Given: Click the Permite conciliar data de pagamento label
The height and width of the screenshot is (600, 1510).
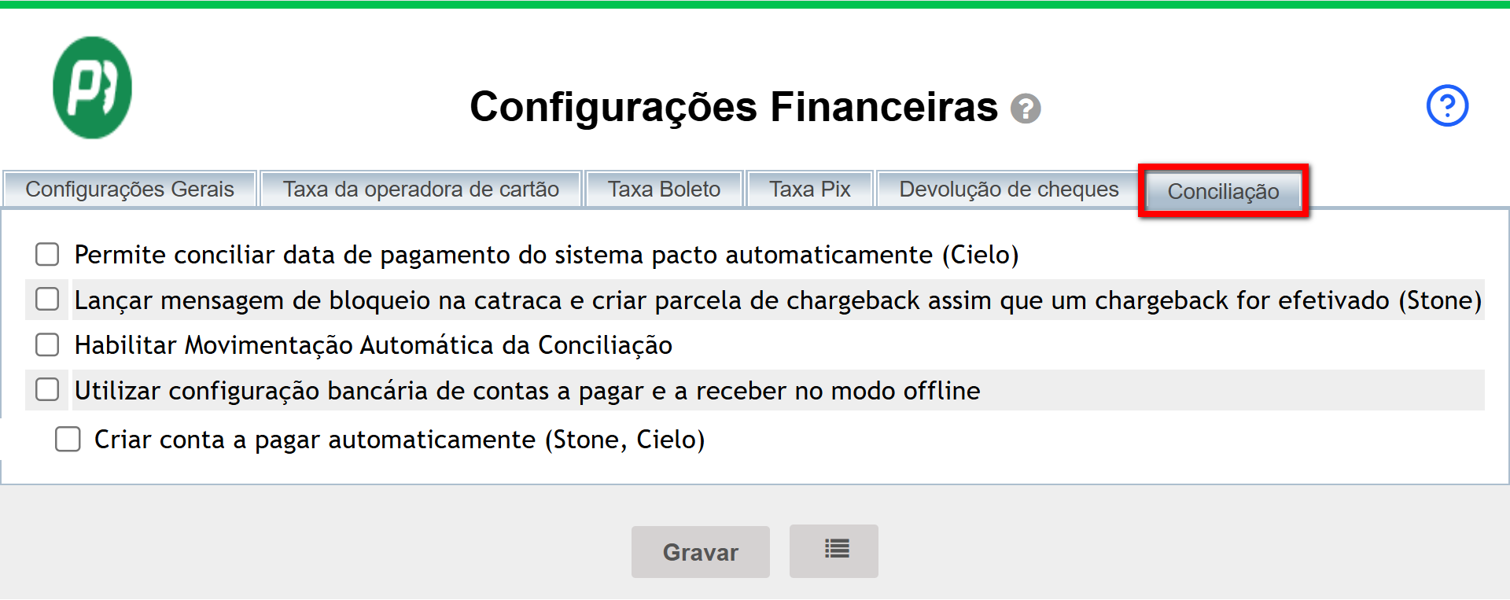Looking at the screenshot, I should click(x=546, y=255).
